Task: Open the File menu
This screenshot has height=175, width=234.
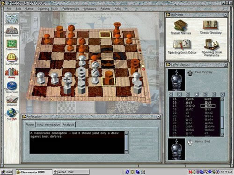Action: pyautogui.click(x=9, y=9)
